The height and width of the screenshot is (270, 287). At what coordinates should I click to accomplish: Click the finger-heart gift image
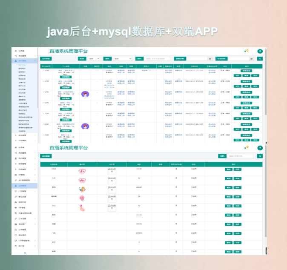(x=82, y=208)
